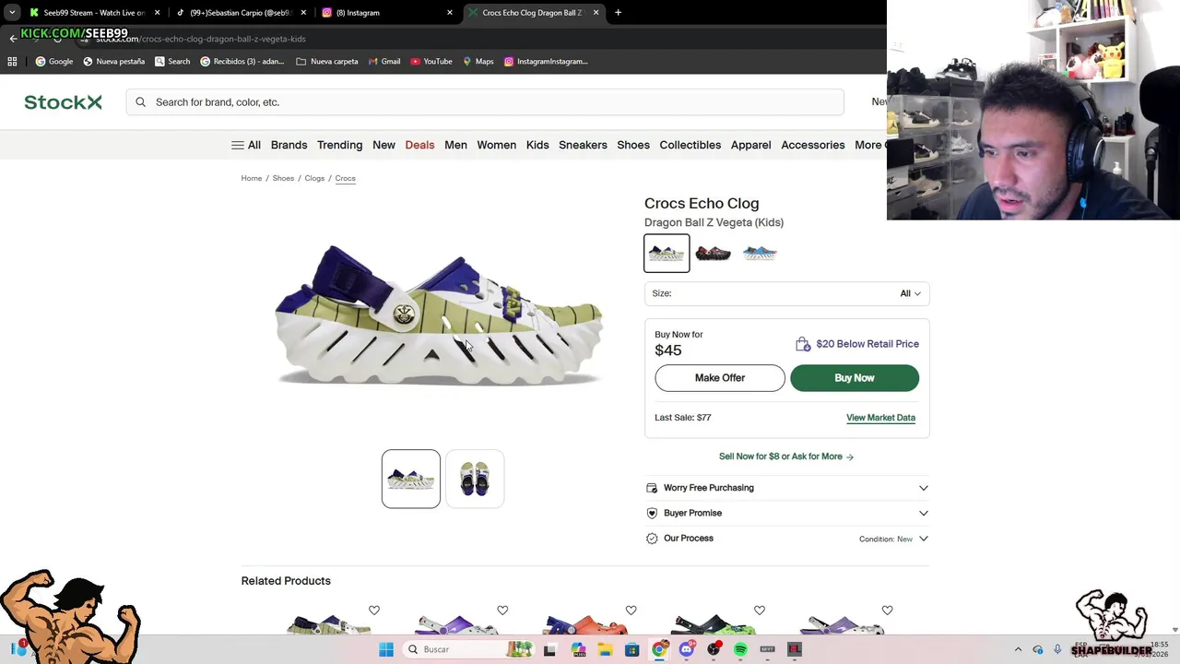Screen dimensions: 1180x664
Task: Open the Sneakers menu
Action: click(x=583, y=145)
